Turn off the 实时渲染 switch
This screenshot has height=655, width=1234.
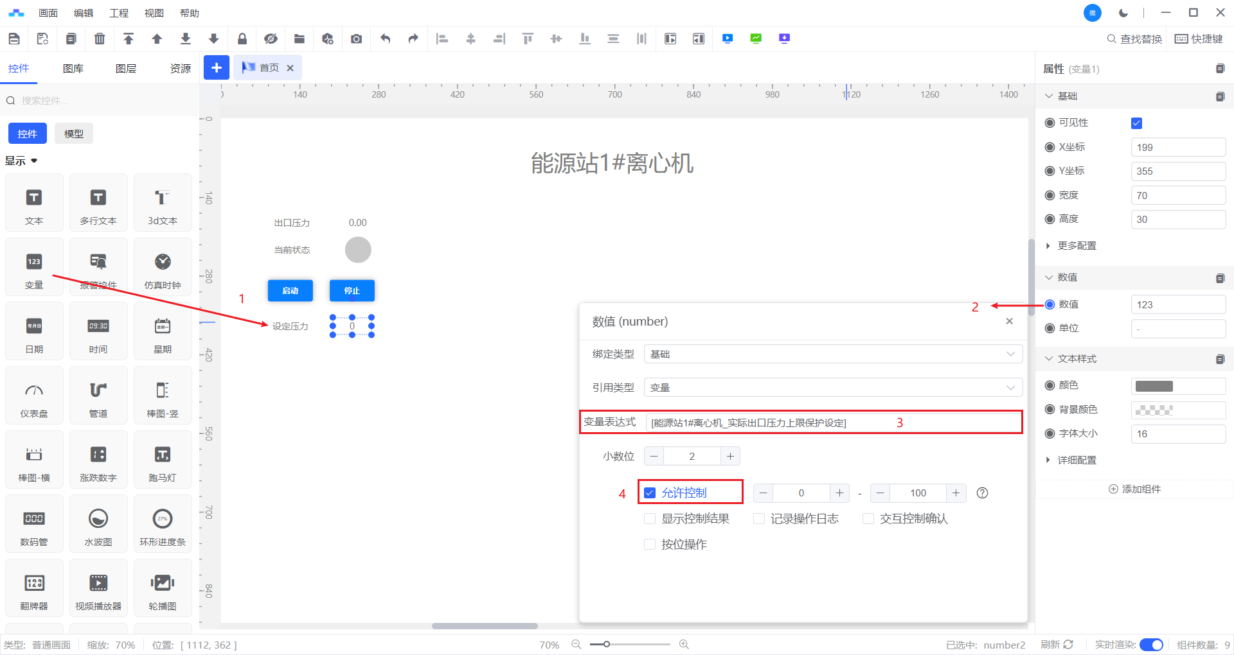click(1151, 645)
